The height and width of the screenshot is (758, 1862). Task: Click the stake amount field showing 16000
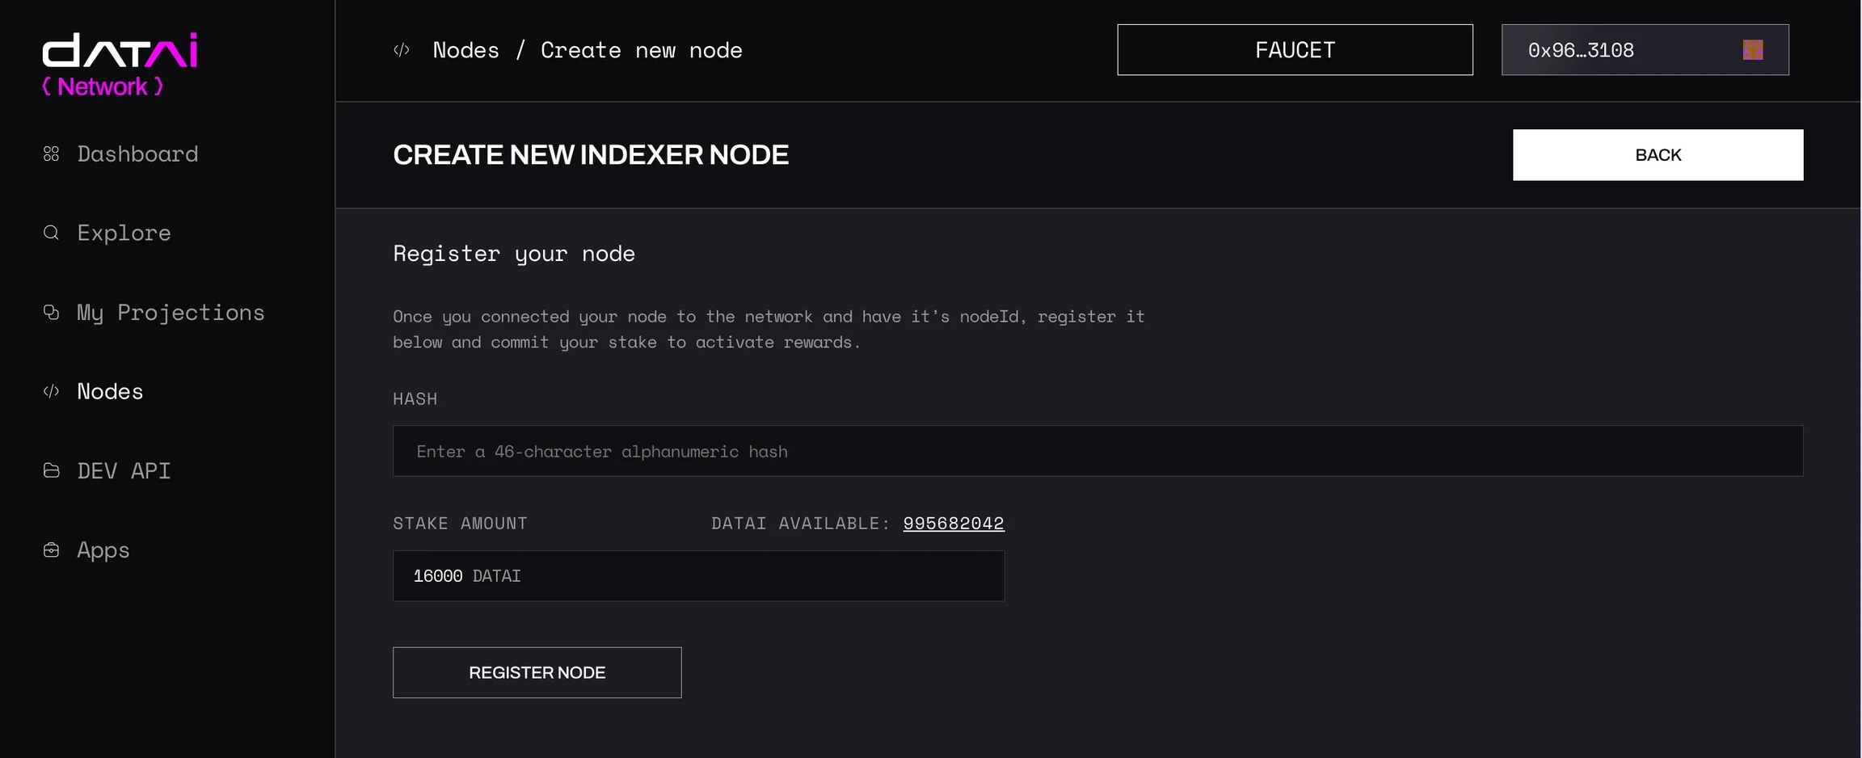coord(698,575)
